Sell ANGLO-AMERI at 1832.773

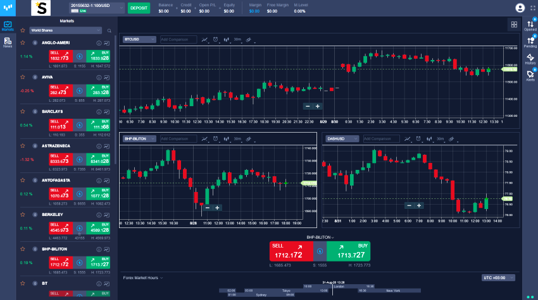pos(61,56)
